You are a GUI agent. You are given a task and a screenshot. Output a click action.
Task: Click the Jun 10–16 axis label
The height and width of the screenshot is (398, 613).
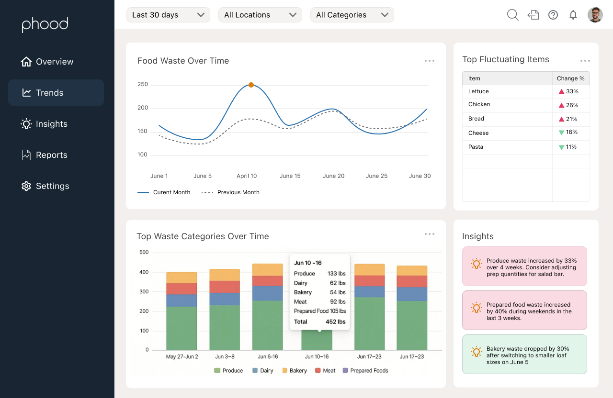point(317,357)
